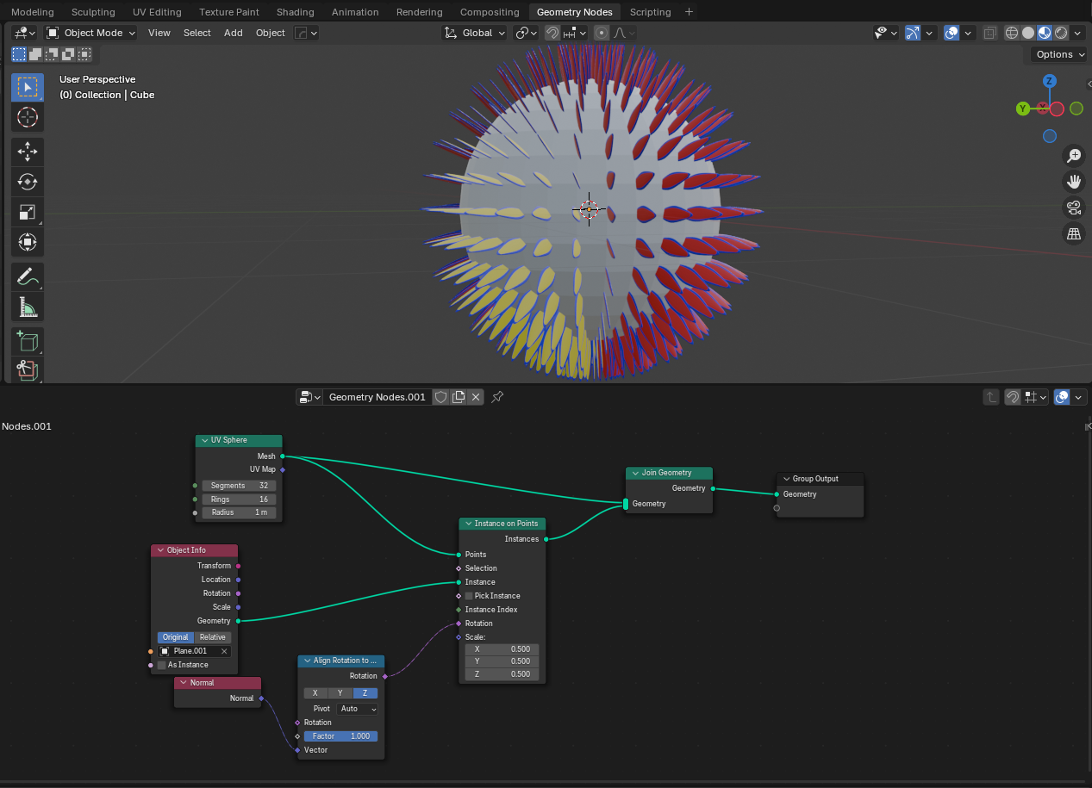1092x788 pixels.
Task: Activate the 3D Cursor tool
Action: pos(28,117)
